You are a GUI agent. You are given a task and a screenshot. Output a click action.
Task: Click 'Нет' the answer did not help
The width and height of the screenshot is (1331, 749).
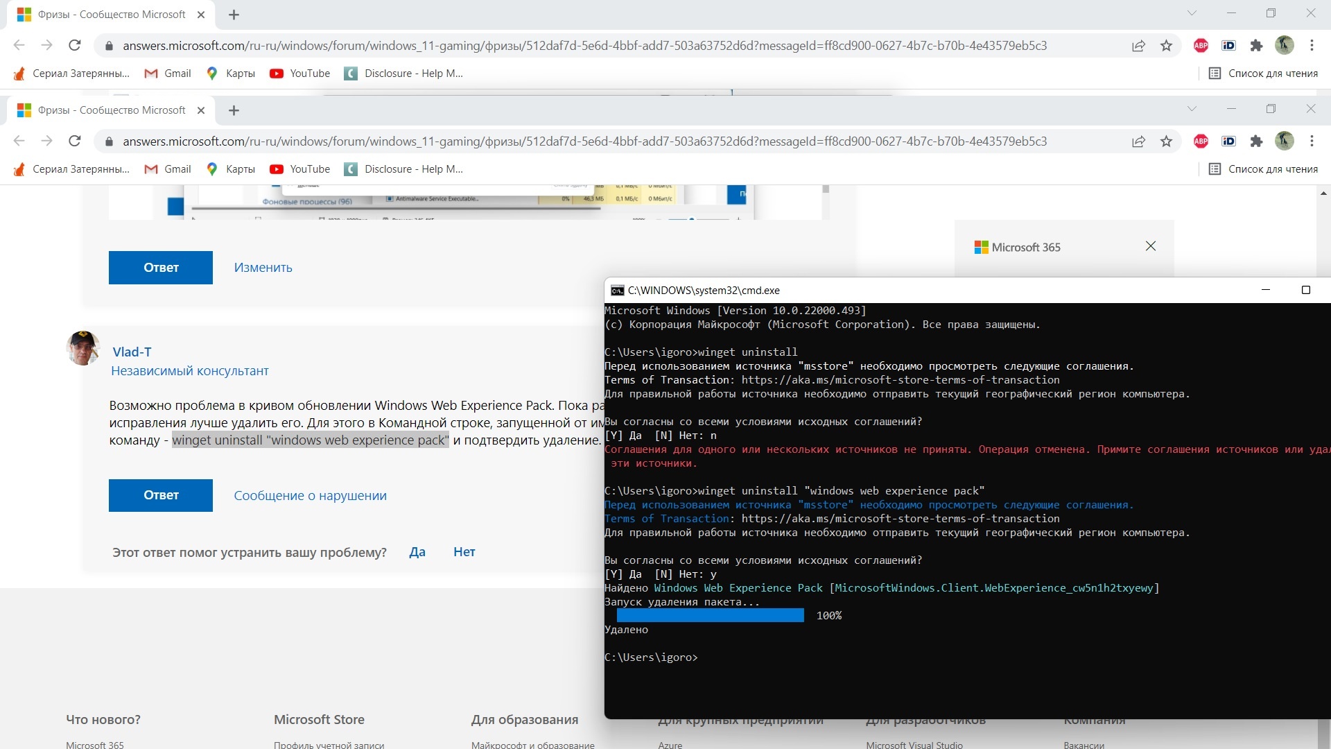464,551
